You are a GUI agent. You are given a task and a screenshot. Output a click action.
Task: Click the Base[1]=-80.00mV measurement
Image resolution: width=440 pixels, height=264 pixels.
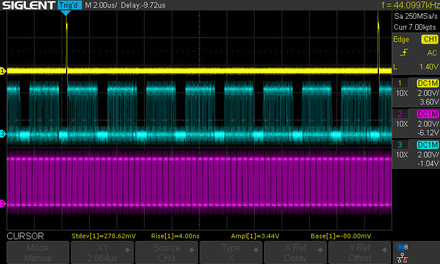pos(341,236)
